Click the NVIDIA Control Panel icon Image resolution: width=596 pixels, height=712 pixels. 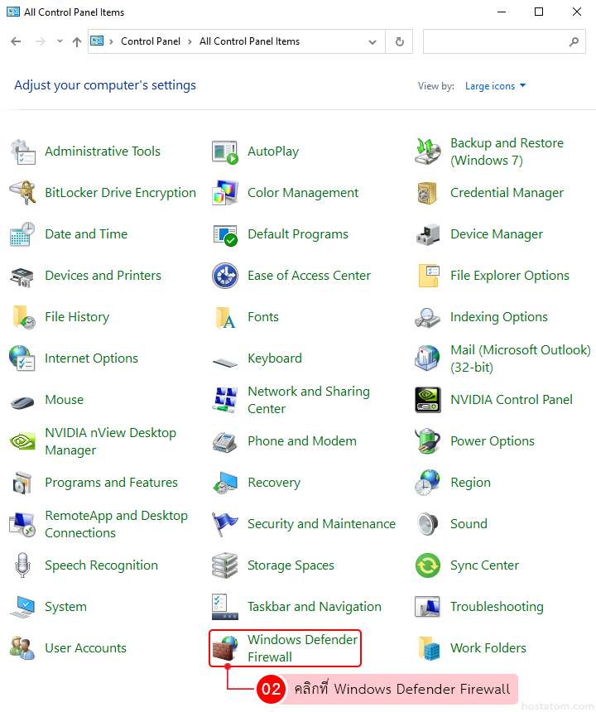point(428,400)
